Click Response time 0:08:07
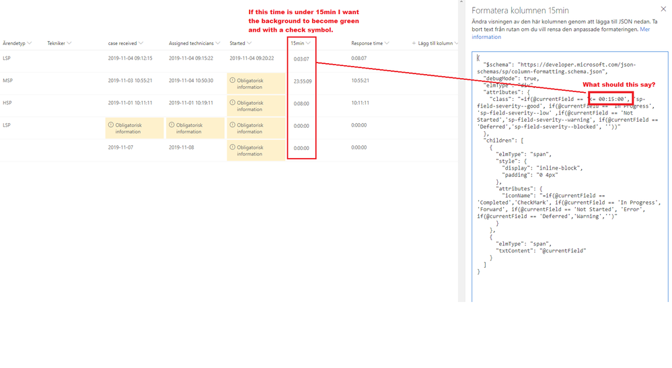 point(359,59)
